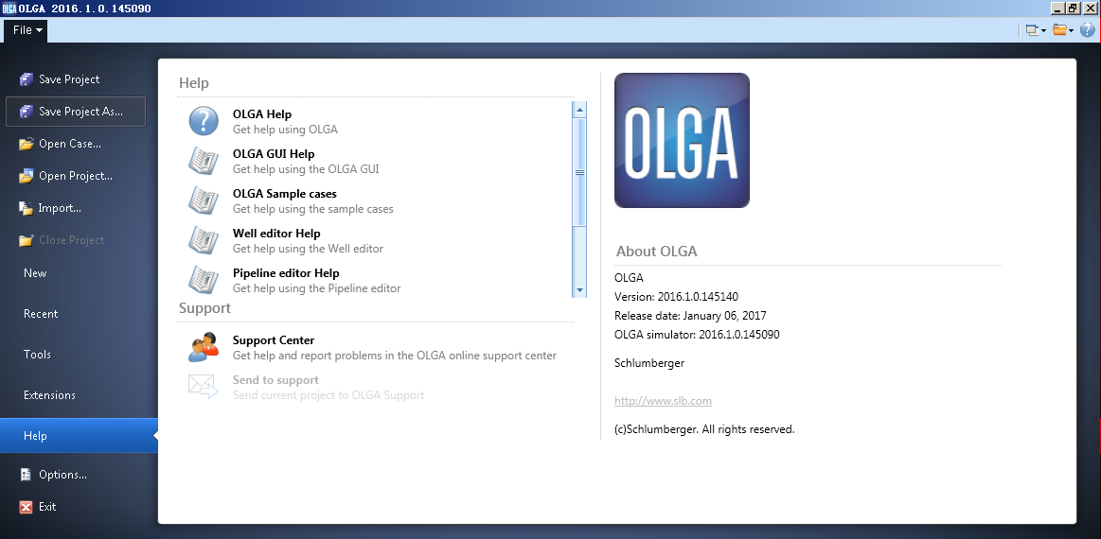
Task: Expand the orange folder dropdown arrow
Action: tap(1071, 31)
